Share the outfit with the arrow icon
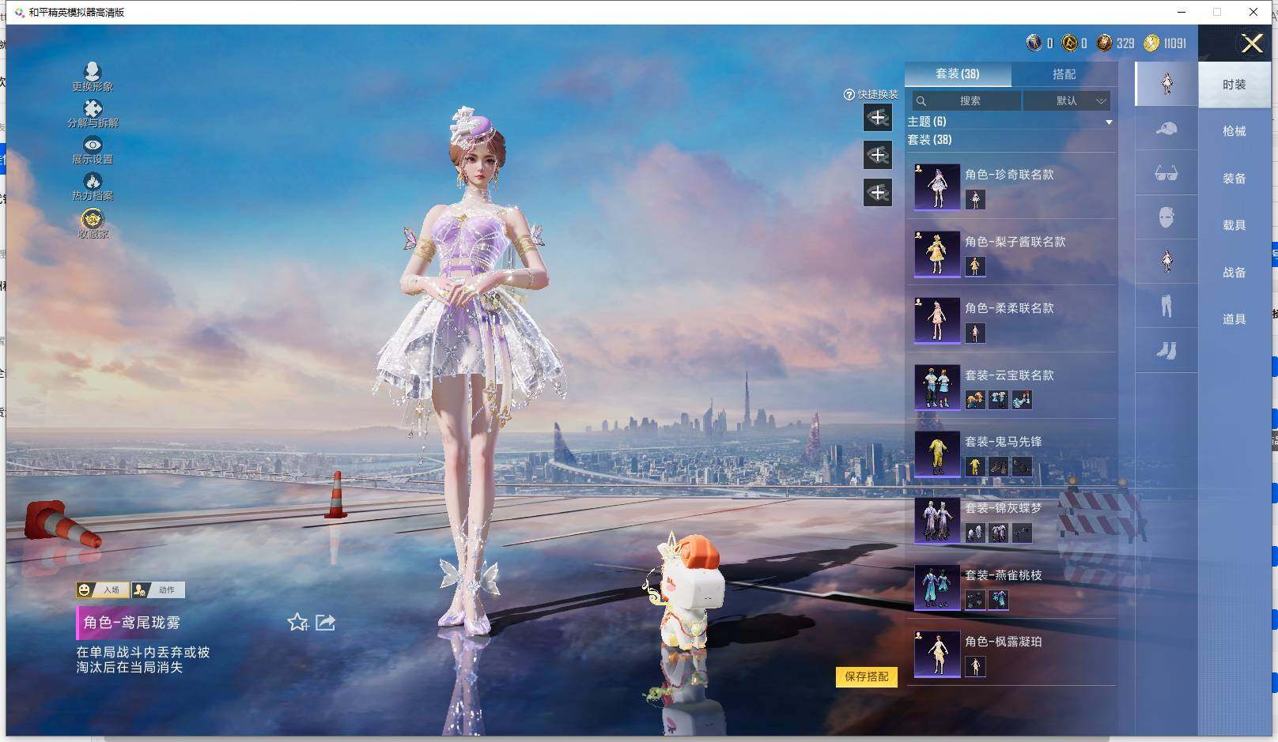Image resolution: width=1278 pixels, height=742 pixels. pyautogui.click(x=326, y=623)
